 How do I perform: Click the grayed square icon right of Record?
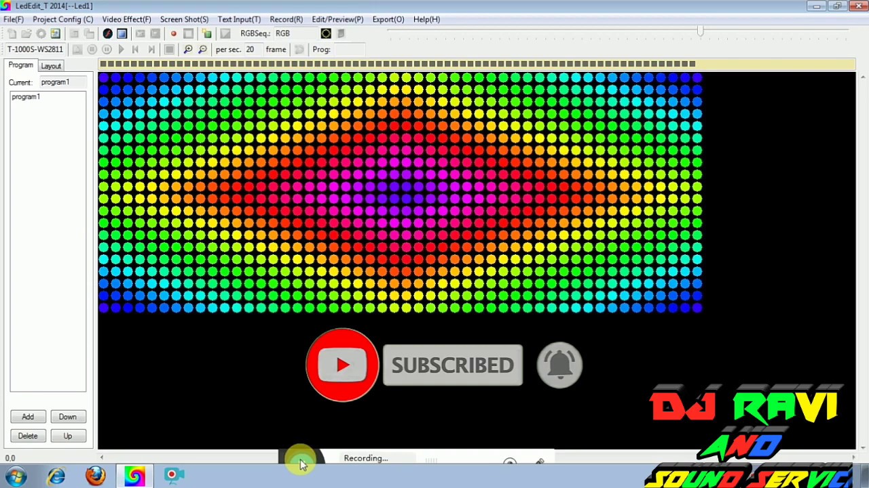point(188,33)
